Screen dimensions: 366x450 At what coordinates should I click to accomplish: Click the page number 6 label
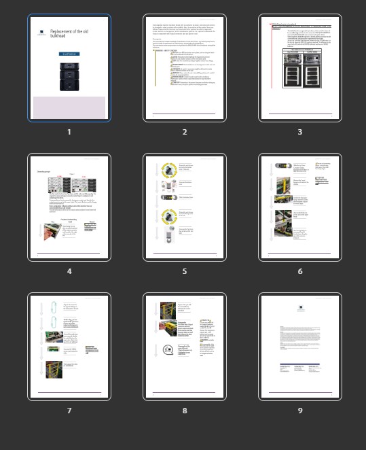pos(300,271)
